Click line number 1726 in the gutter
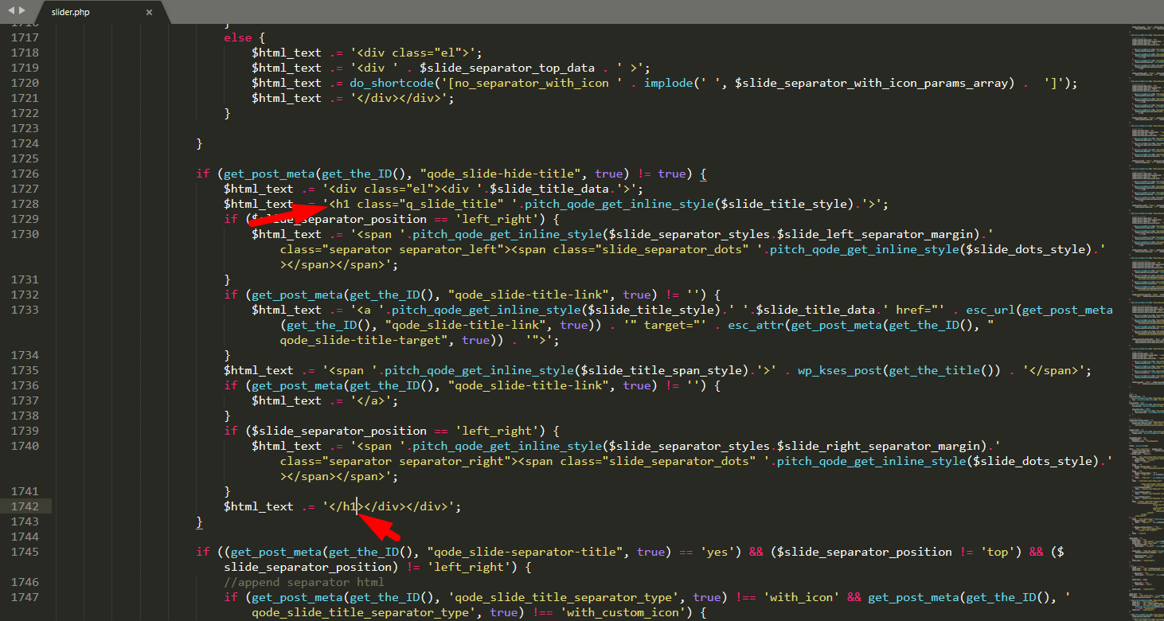1164x621 pixels. pyautogui.click(x=25, y=174)
